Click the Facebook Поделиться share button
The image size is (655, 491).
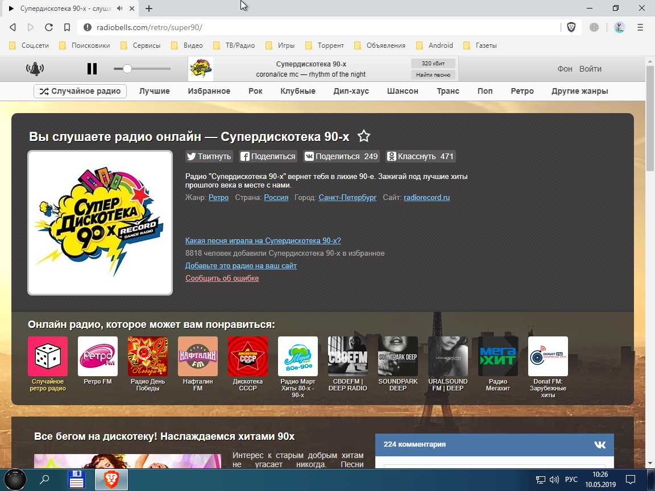268,156
